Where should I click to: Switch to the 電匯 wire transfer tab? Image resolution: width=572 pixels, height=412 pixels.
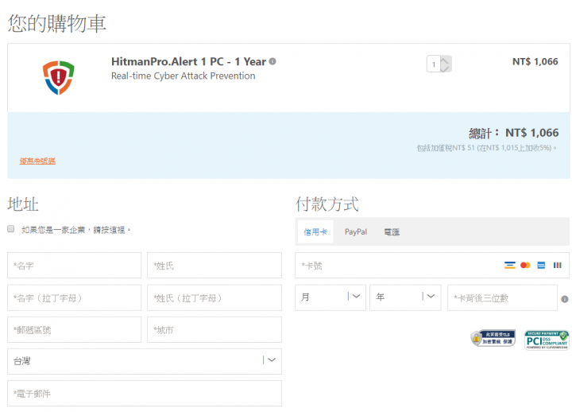click(x=392, y=231)
